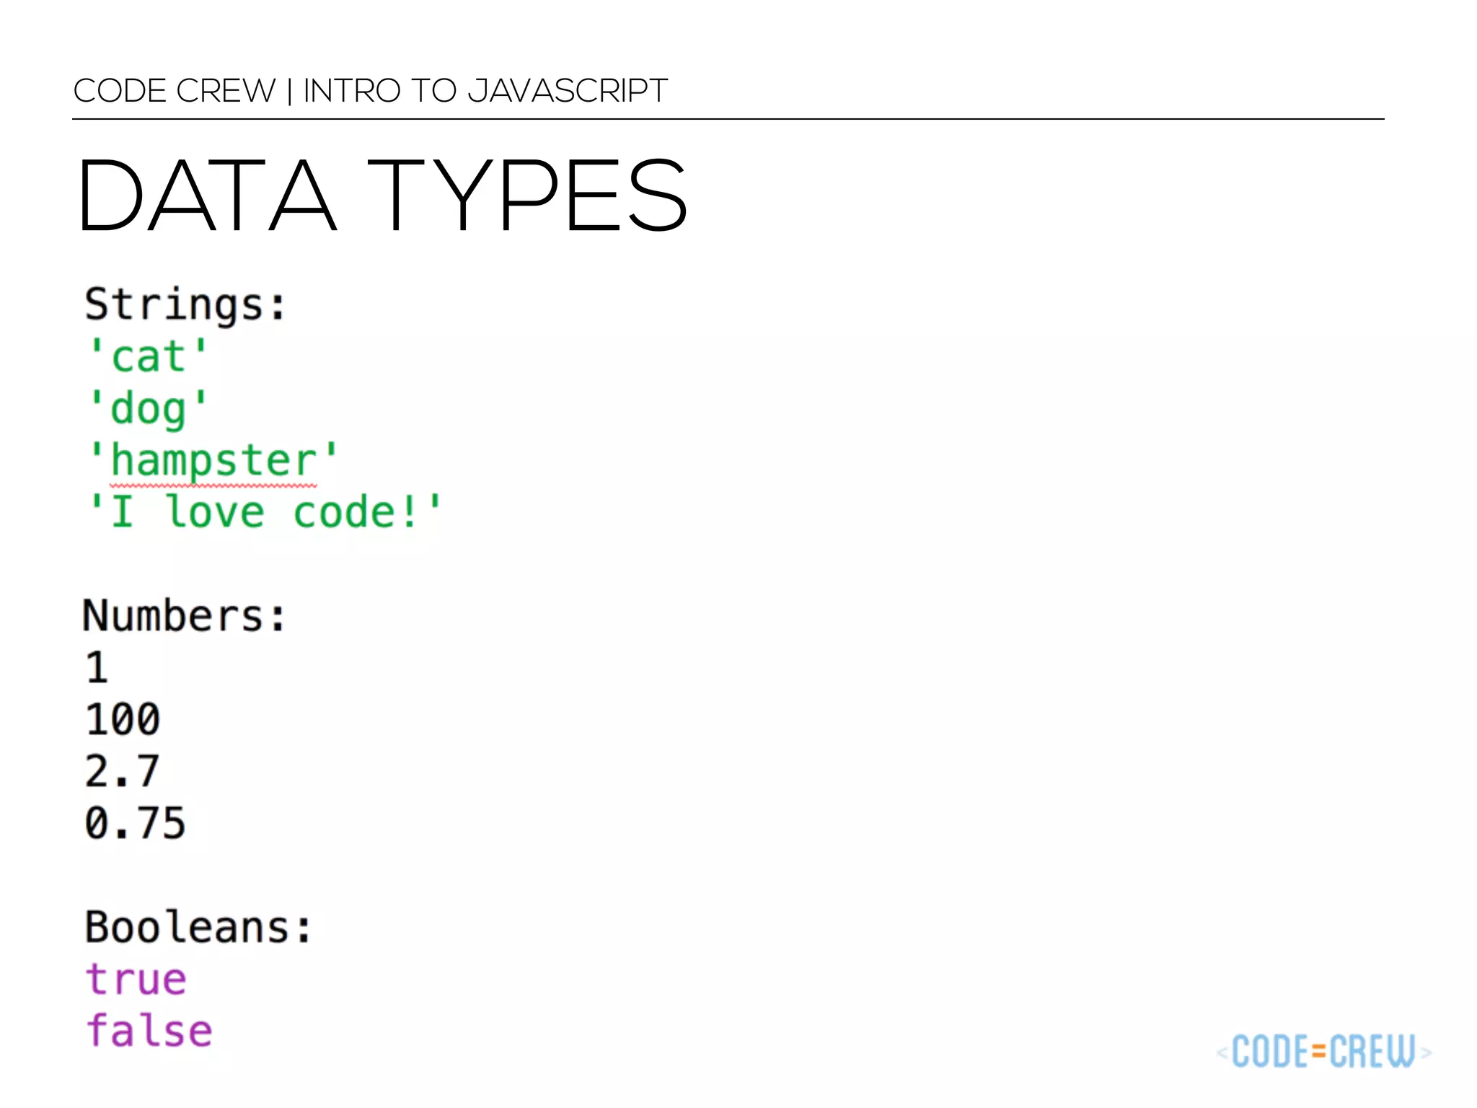
Task: Click the Booleans: heading
Action: click(198, 928)
